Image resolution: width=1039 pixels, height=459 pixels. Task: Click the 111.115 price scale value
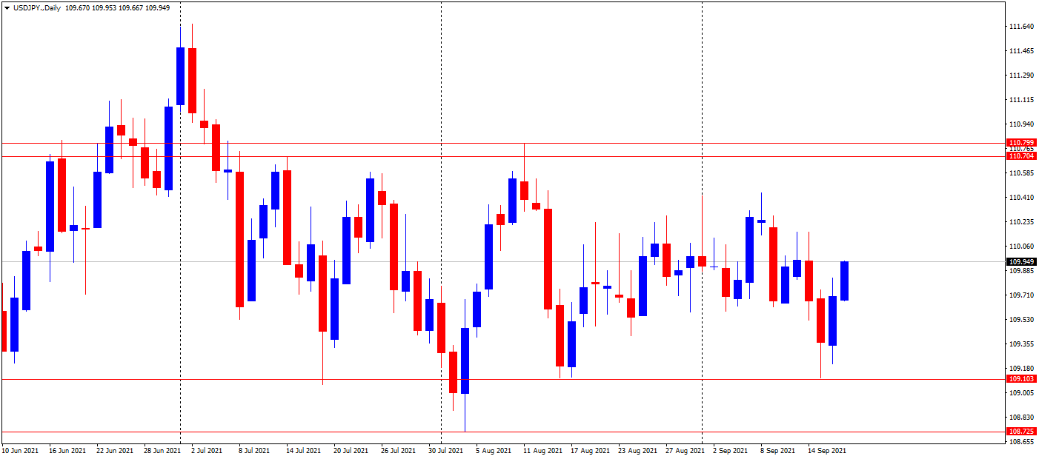(x=1022, y=100)
